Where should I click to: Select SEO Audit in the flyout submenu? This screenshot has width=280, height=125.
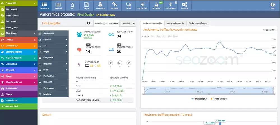tap(53, 82)
